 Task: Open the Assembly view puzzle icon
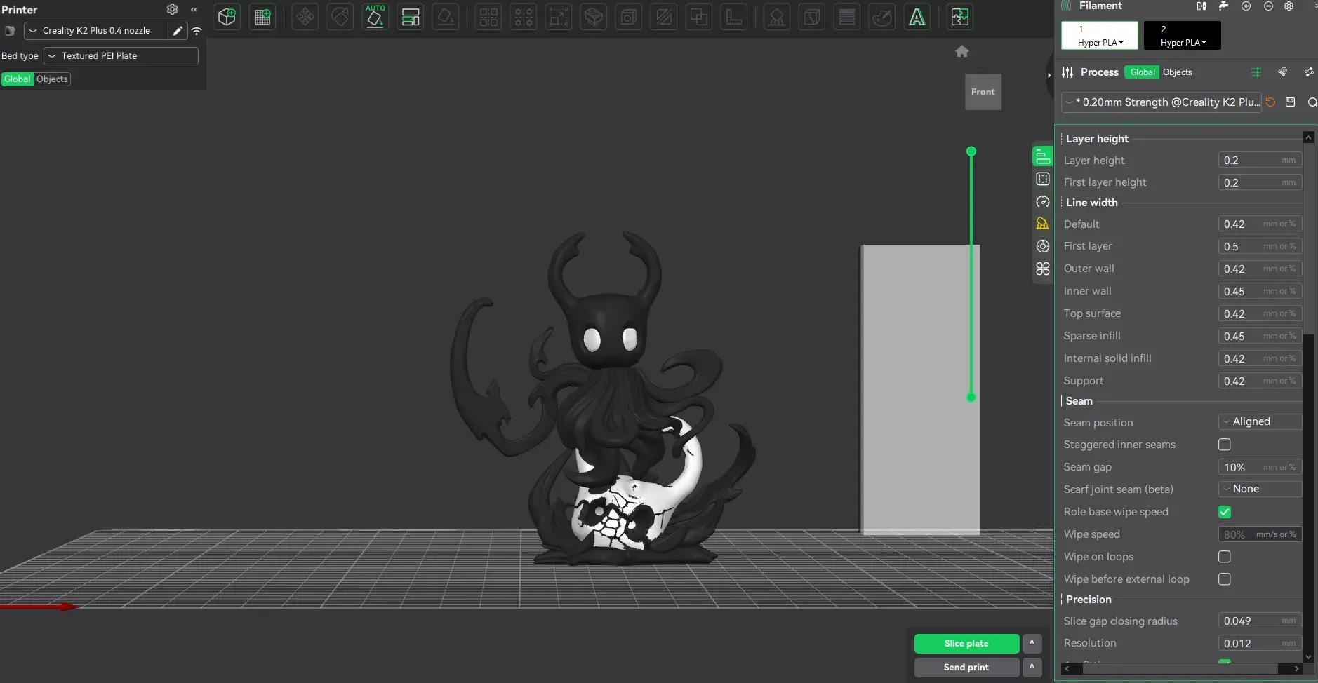959,18
